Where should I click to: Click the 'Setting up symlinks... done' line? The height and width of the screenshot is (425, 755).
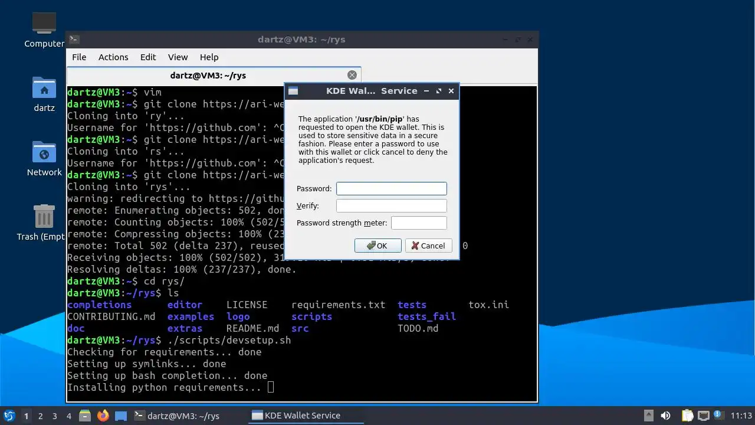(147, 364)
